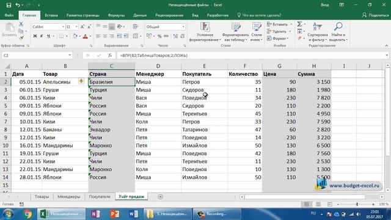The height and width of the screenshot is (220, 391).
Task: Open Форматировать как таблицу gallery
Action: (x=235, y=32)
